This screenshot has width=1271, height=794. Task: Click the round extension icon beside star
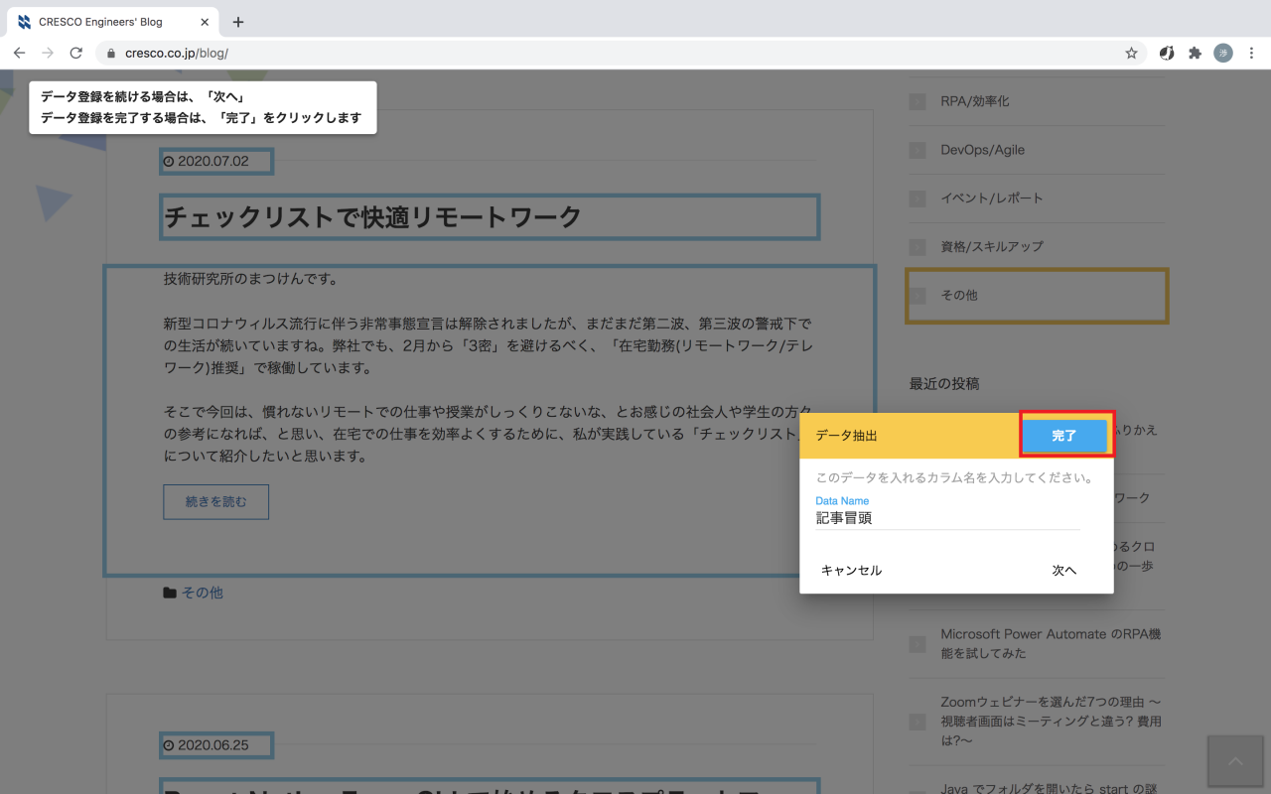[x=1167, y=53]
